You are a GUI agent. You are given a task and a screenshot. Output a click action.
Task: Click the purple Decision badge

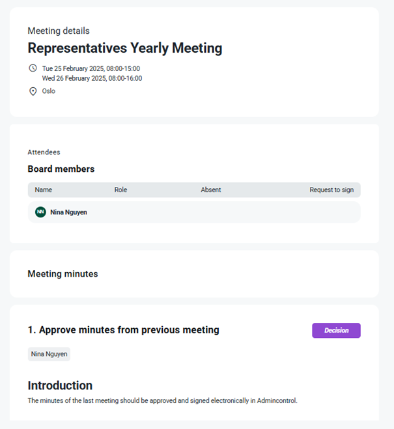pyautogui.click(x=336, y=330)
